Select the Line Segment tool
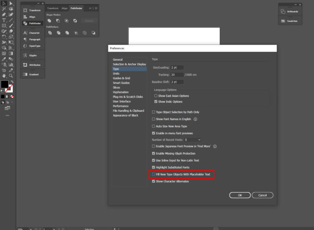Image resolution: width=314 pixels, height=230 pixels. (11, 20)
